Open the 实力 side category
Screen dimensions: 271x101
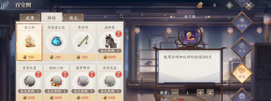pyautogui.click(x=242, y=48)
